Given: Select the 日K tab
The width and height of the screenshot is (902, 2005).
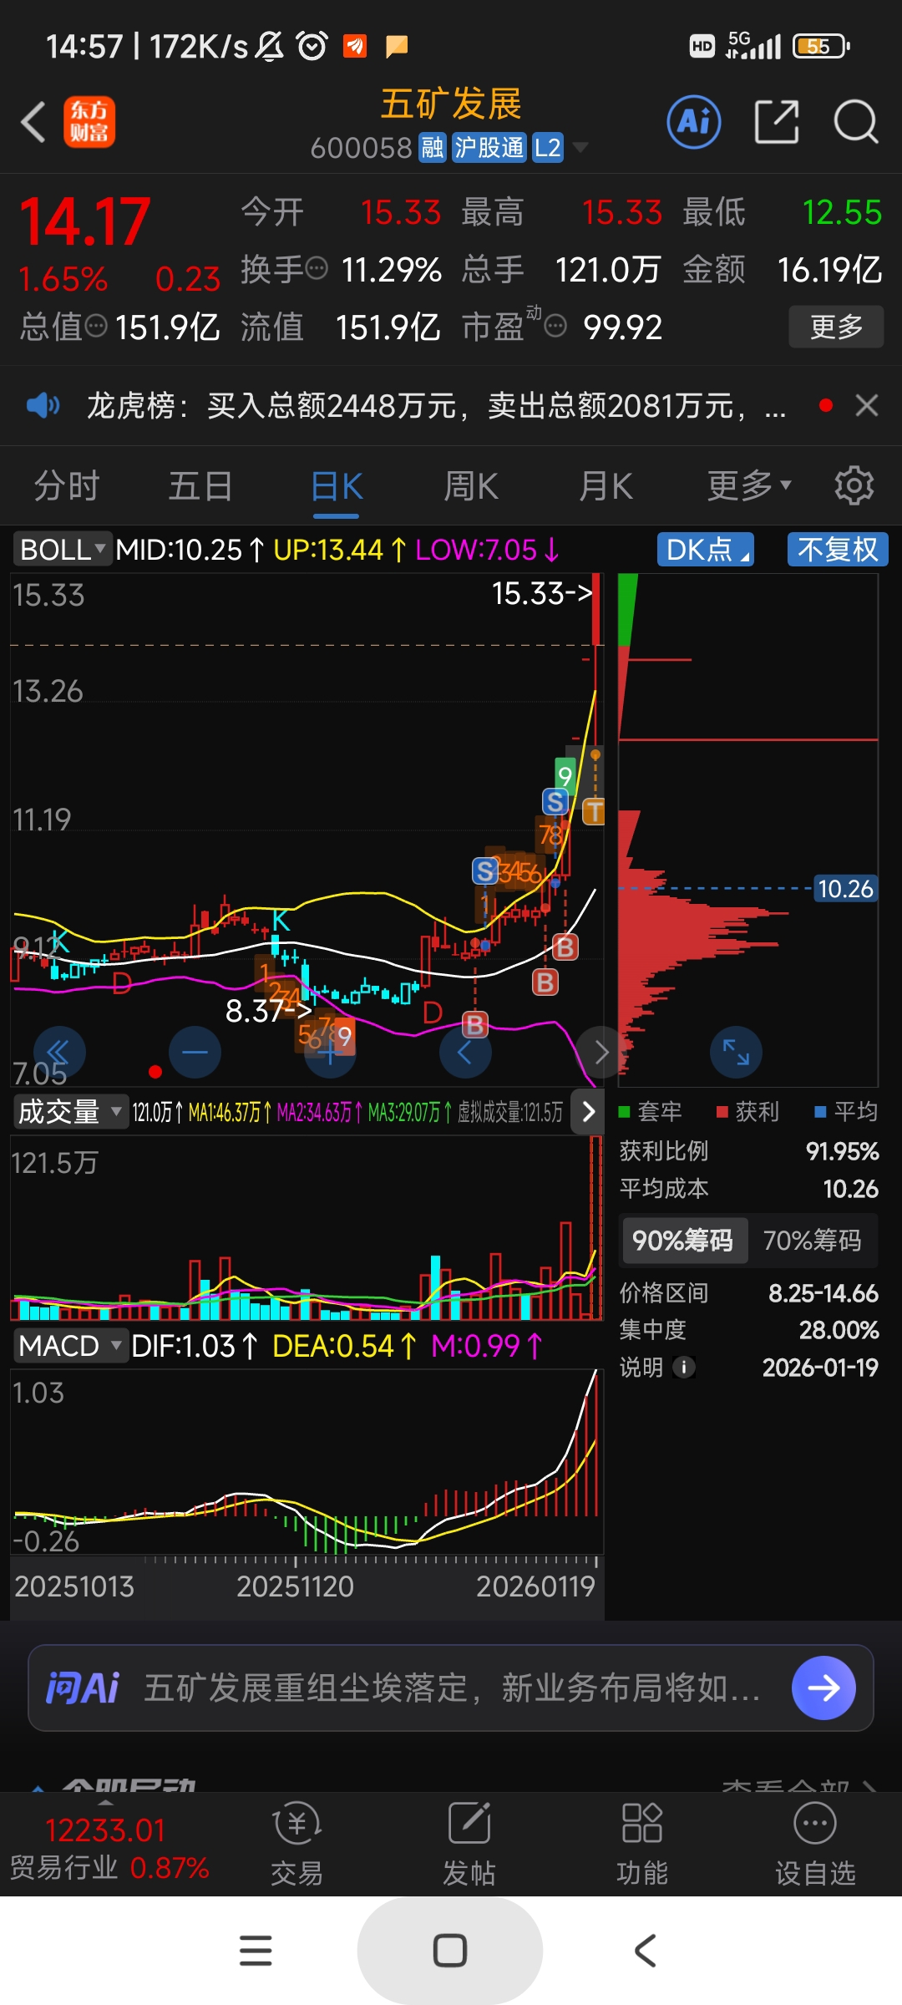Looking at the screenshot, I should (x=337, y=485).
